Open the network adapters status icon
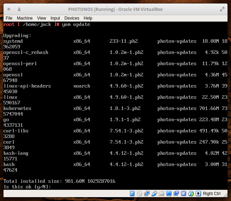Viewport: 231px width, 201px height. pos(147,194)
